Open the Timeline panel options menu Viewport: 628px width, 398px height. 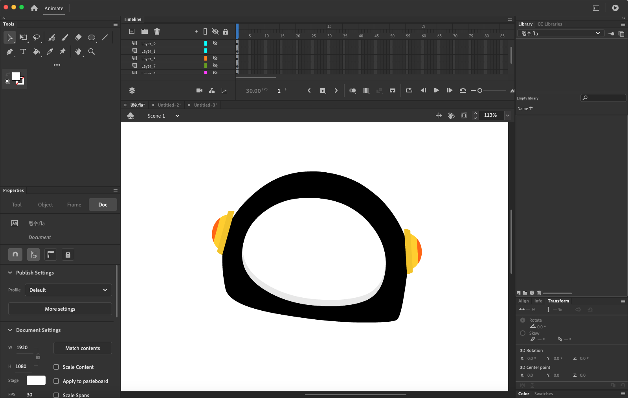pos(510,19)
